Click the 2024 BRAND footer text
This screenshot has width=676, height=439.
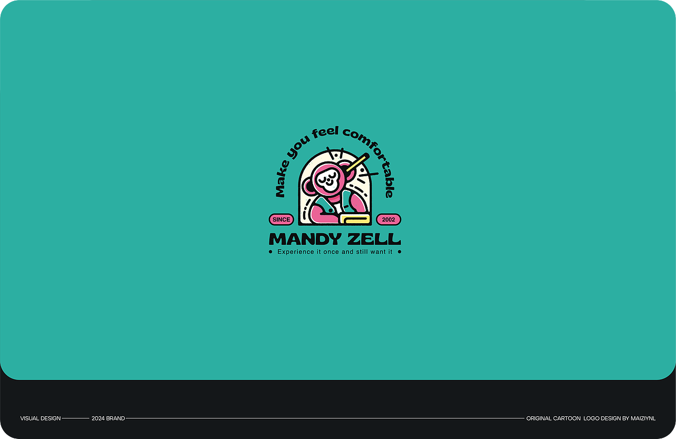click(108, 418)
